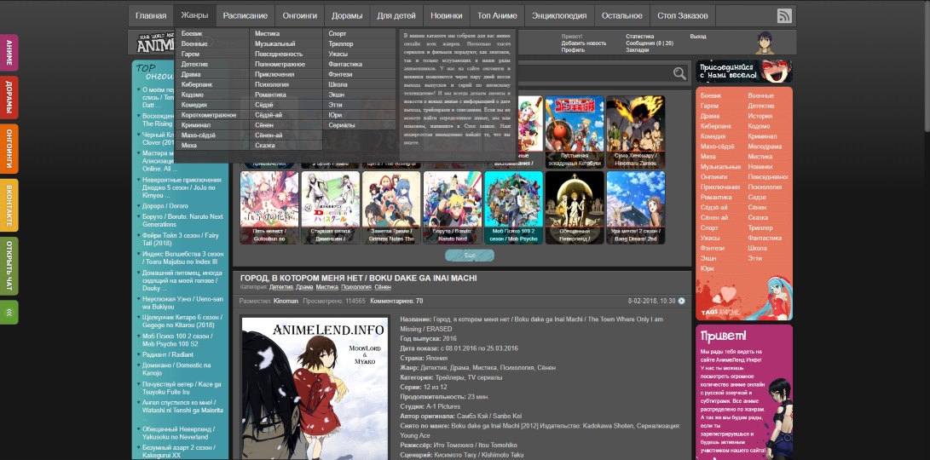Open the ДОРАМЫ side tab
930x460 pixels.
point(9,98)
